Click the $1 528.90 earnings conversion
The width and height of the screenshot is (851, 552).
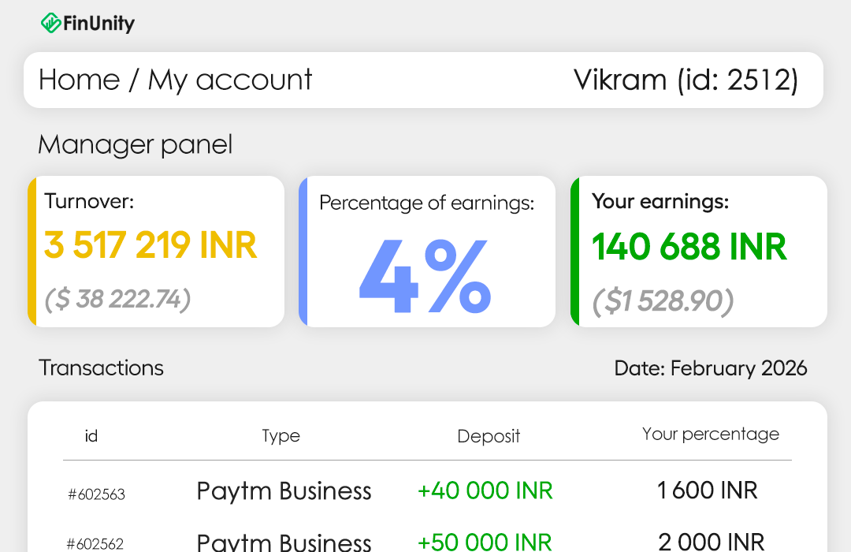click(x=663, y=300)
